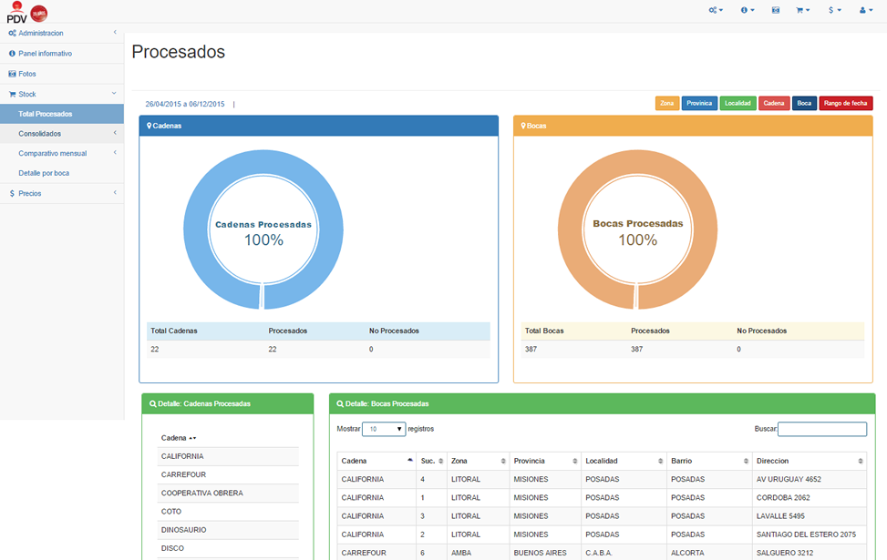Screen dimensions: 887x560
Task: Click the date range 26/04/2015 a 06/12/2015
Action: pos(185,104)
